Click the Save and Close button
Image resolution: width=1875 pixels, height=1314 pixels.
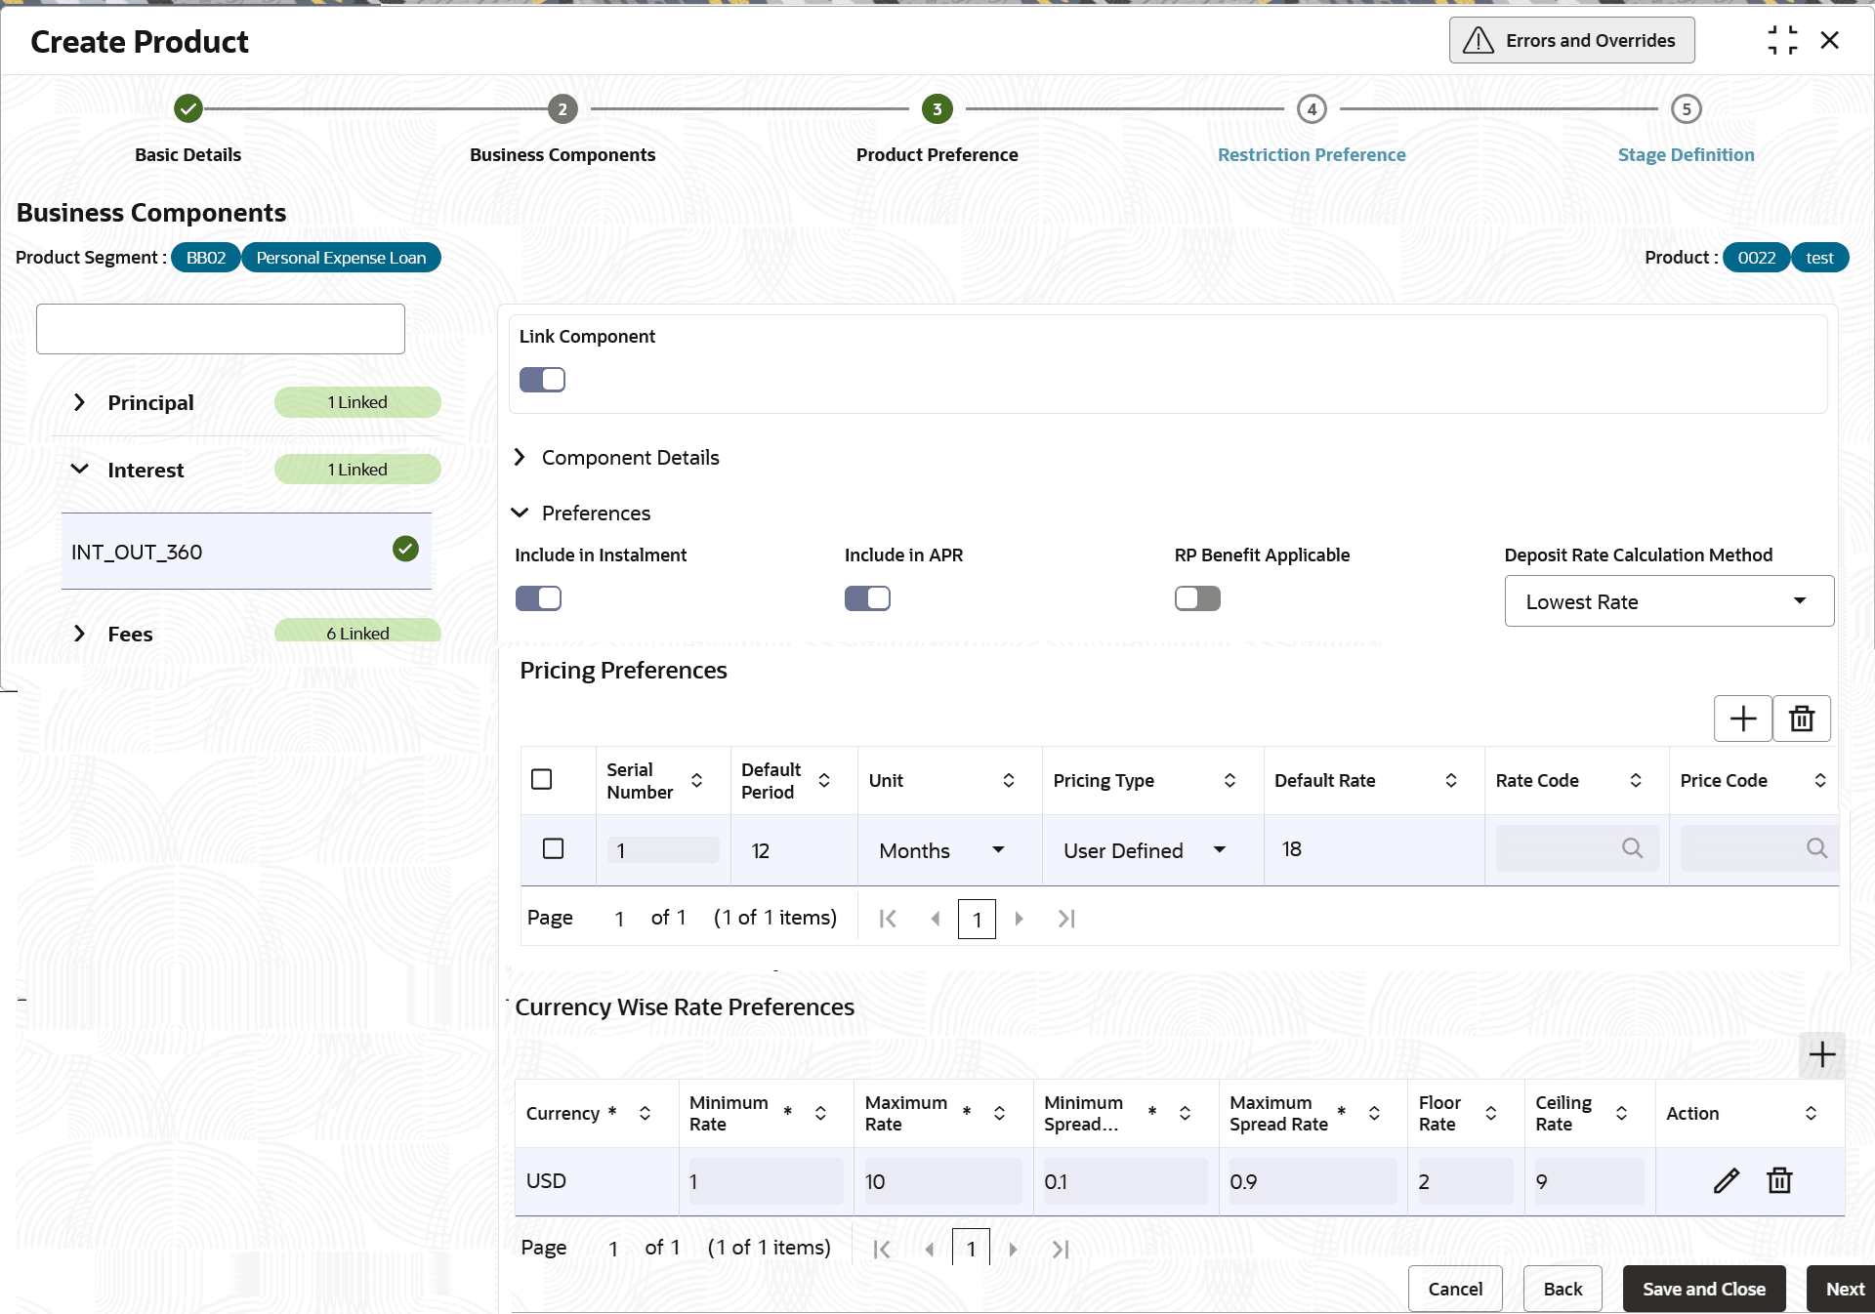(x=1703, y=1289)
